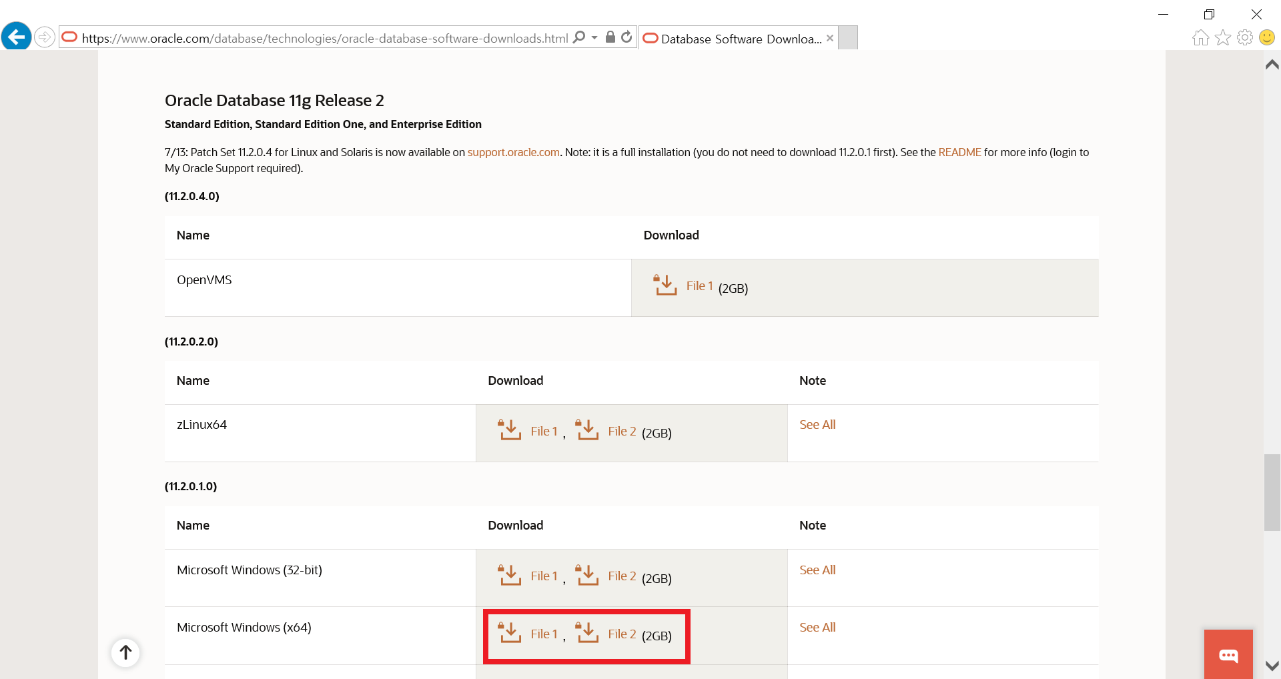Download zLinux64 File 1 link
Image resolution: width=1281 pixels, height=679 pixels.
pyautogui.click(x=544, y=431)
